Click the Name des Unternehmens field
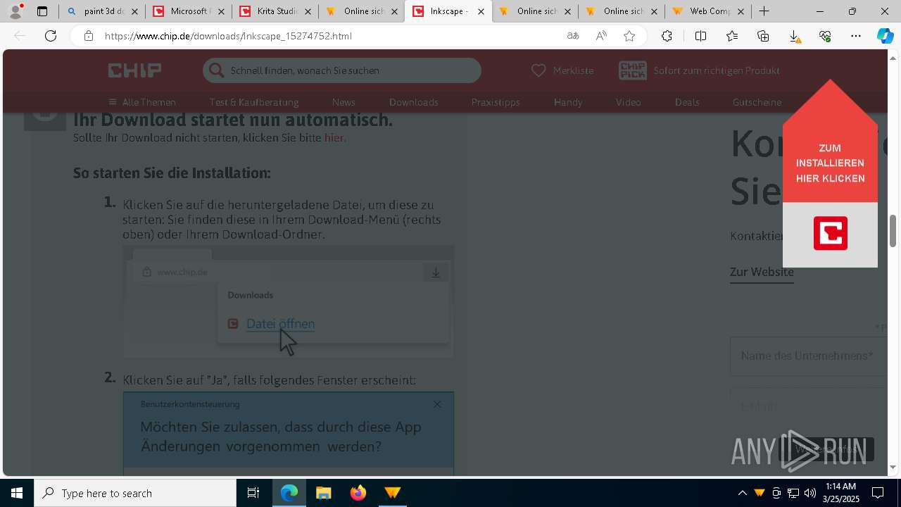 [808, 356]
